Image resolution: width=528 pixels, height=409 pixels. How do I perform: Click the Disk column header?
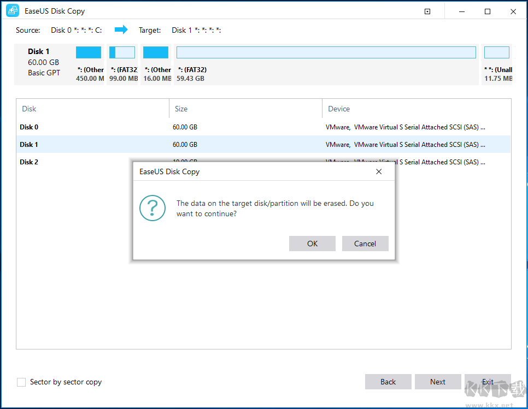[x=29, y=109]
